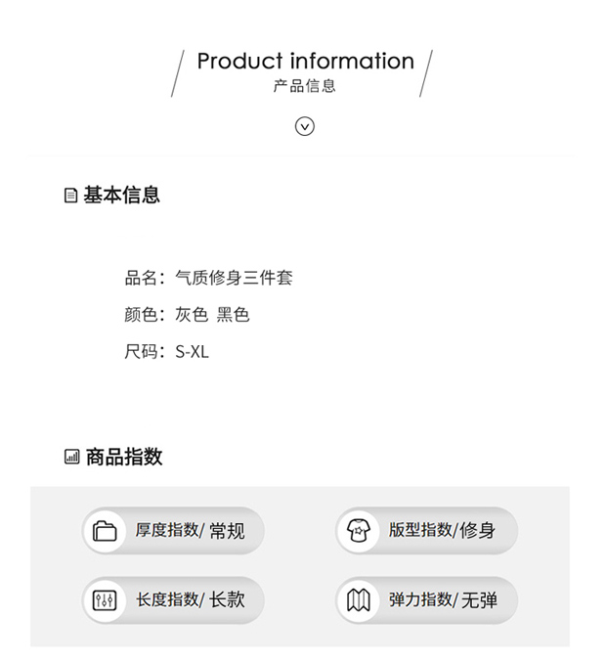Click the folder icon for 厚度指数
The height and width of the screenshot is (662, 606).
click(105, 531)
